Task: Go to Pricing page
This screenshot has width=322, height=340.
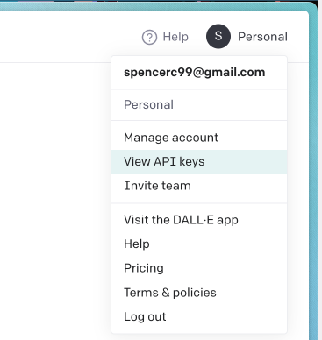Action: (x=199, y=268)
